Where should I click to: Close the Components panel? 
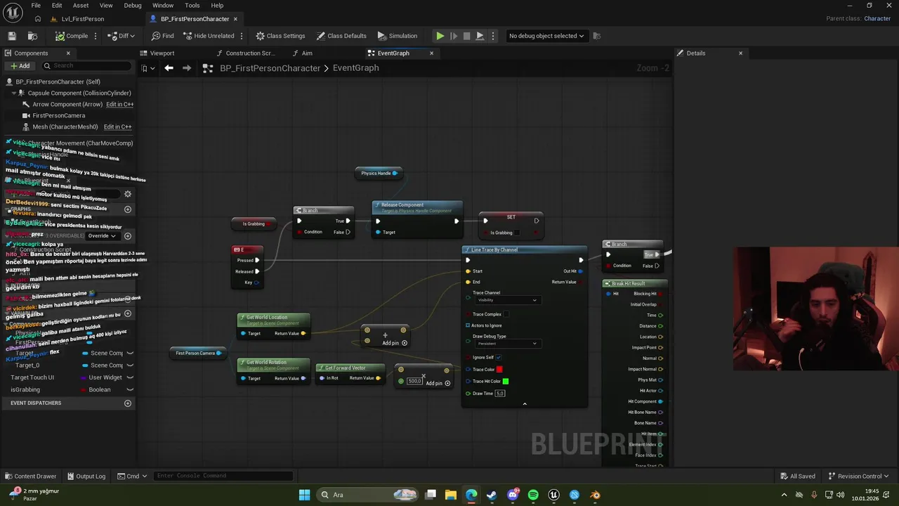click(x=68, y=53)
